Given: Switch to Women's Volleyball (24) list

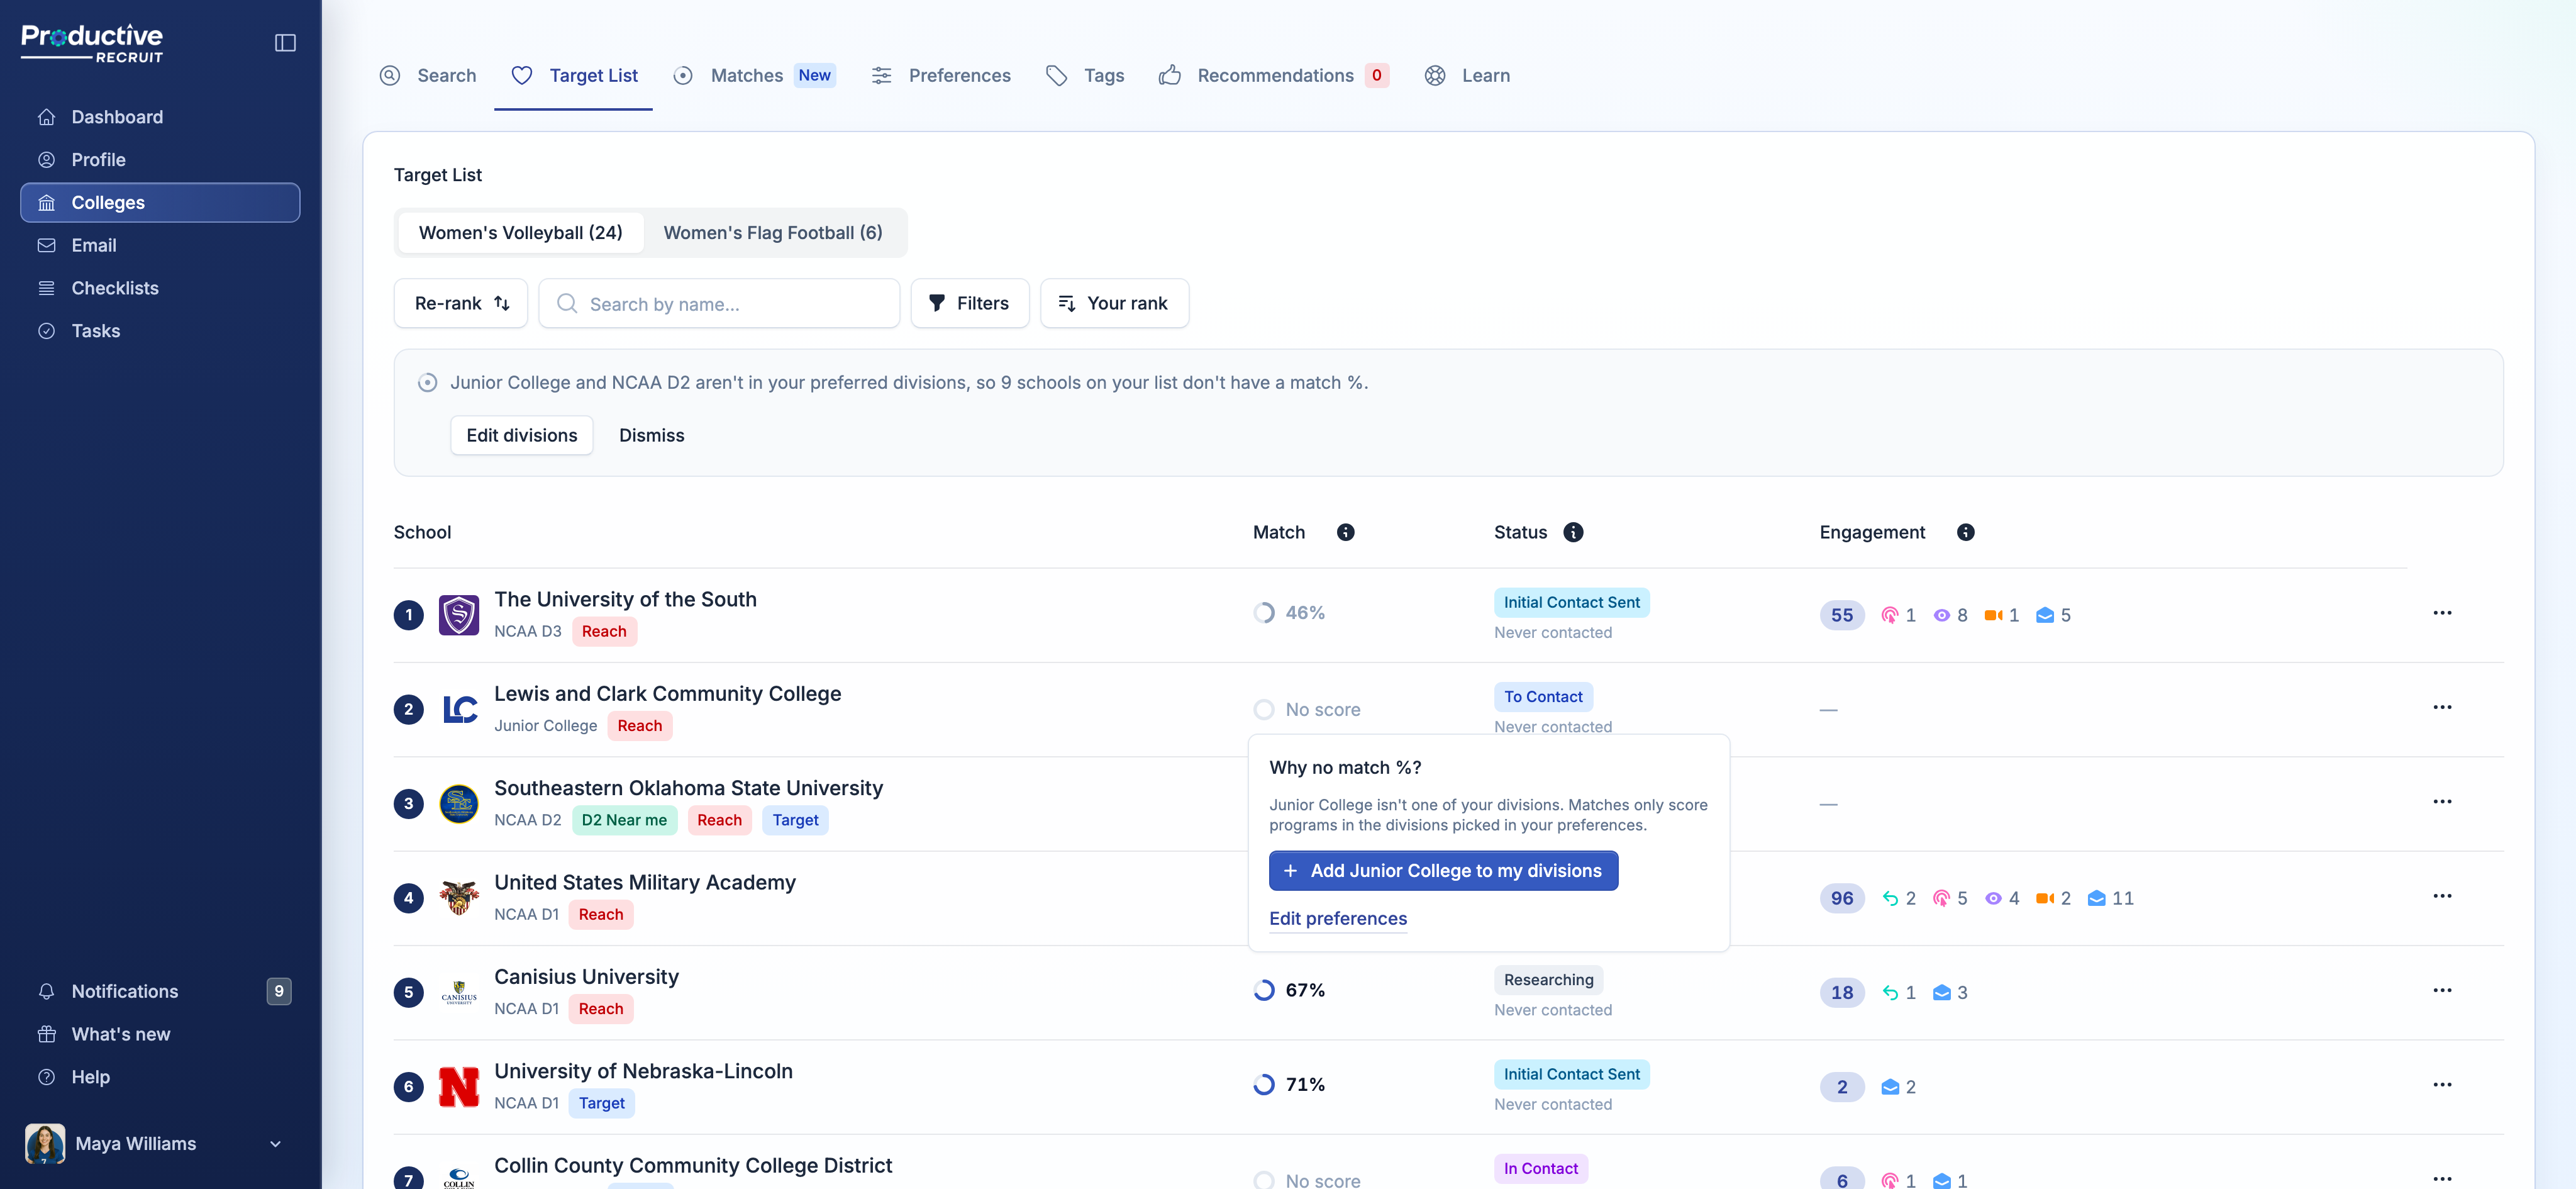Looking at the screenshot, I should point(520,233).
